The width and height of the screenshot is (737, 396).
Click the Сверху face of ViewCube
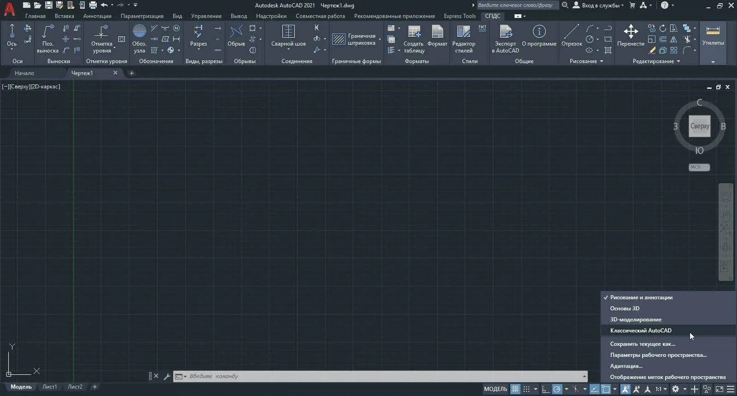pyautogui.click(x=699, y=126)
